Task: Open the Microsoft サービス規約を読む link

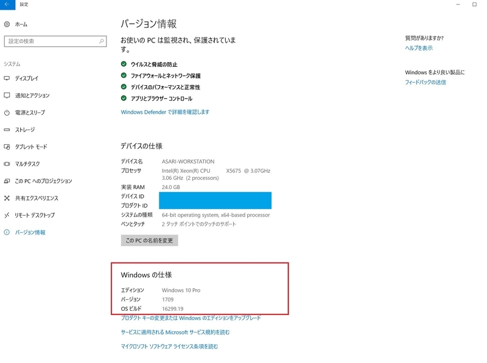Action: pyautogui.click(x=175, y=332)
